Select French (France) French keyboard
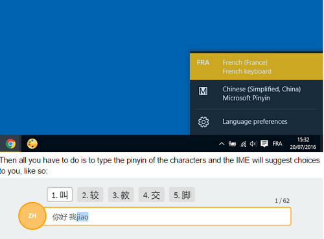 click(x=256, y=67)
